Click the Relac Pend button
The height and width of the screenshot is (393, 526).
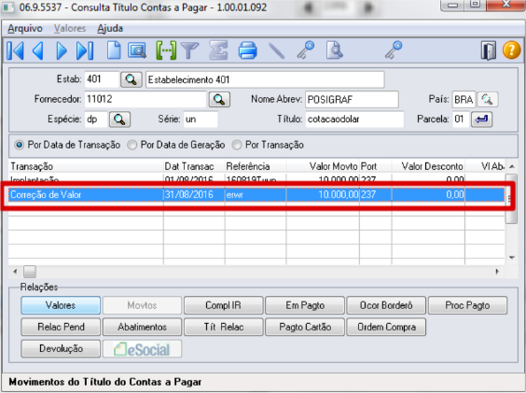[61, 327]
